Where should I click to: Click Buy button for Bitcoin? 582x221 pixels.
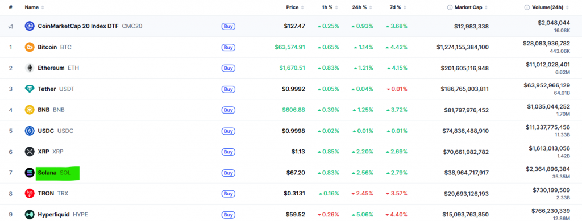pos(228,47)
